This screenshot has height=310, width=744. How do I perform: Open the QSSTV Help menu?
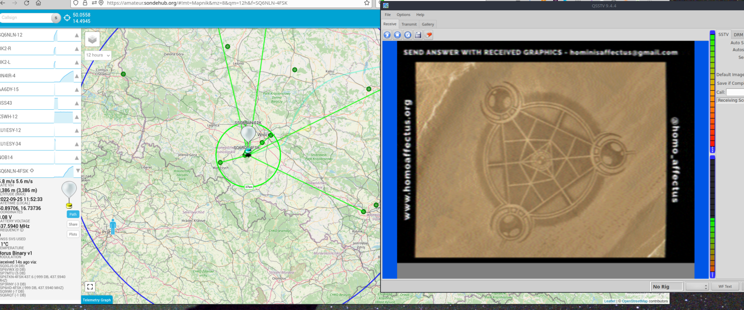(420, 15)
